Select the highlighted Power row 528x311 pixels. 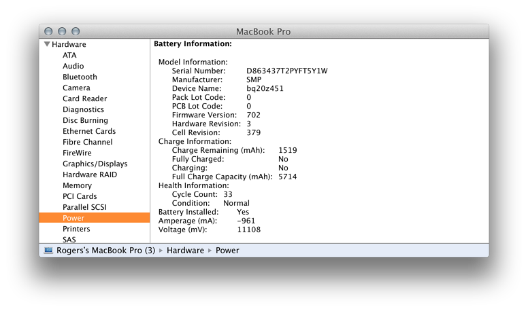tap(95, 218)
